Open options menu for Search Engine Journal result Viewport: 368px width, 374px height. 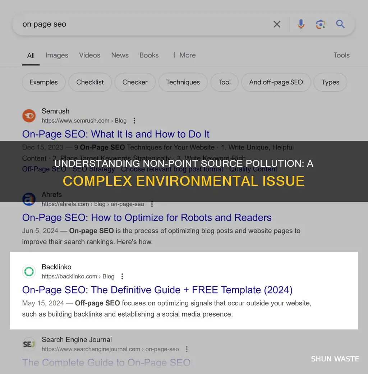pos(187,349)
